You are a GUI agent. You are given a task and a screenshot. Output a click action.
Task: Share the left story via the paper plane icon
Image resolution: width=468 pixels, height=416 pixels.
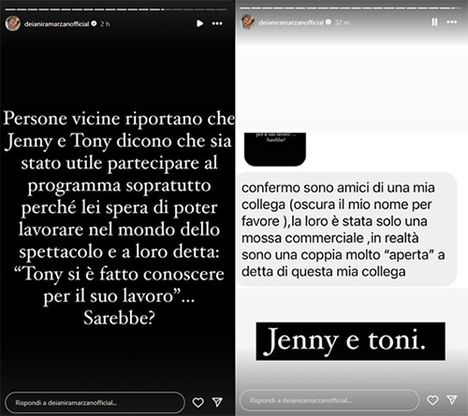click(217, 402)
